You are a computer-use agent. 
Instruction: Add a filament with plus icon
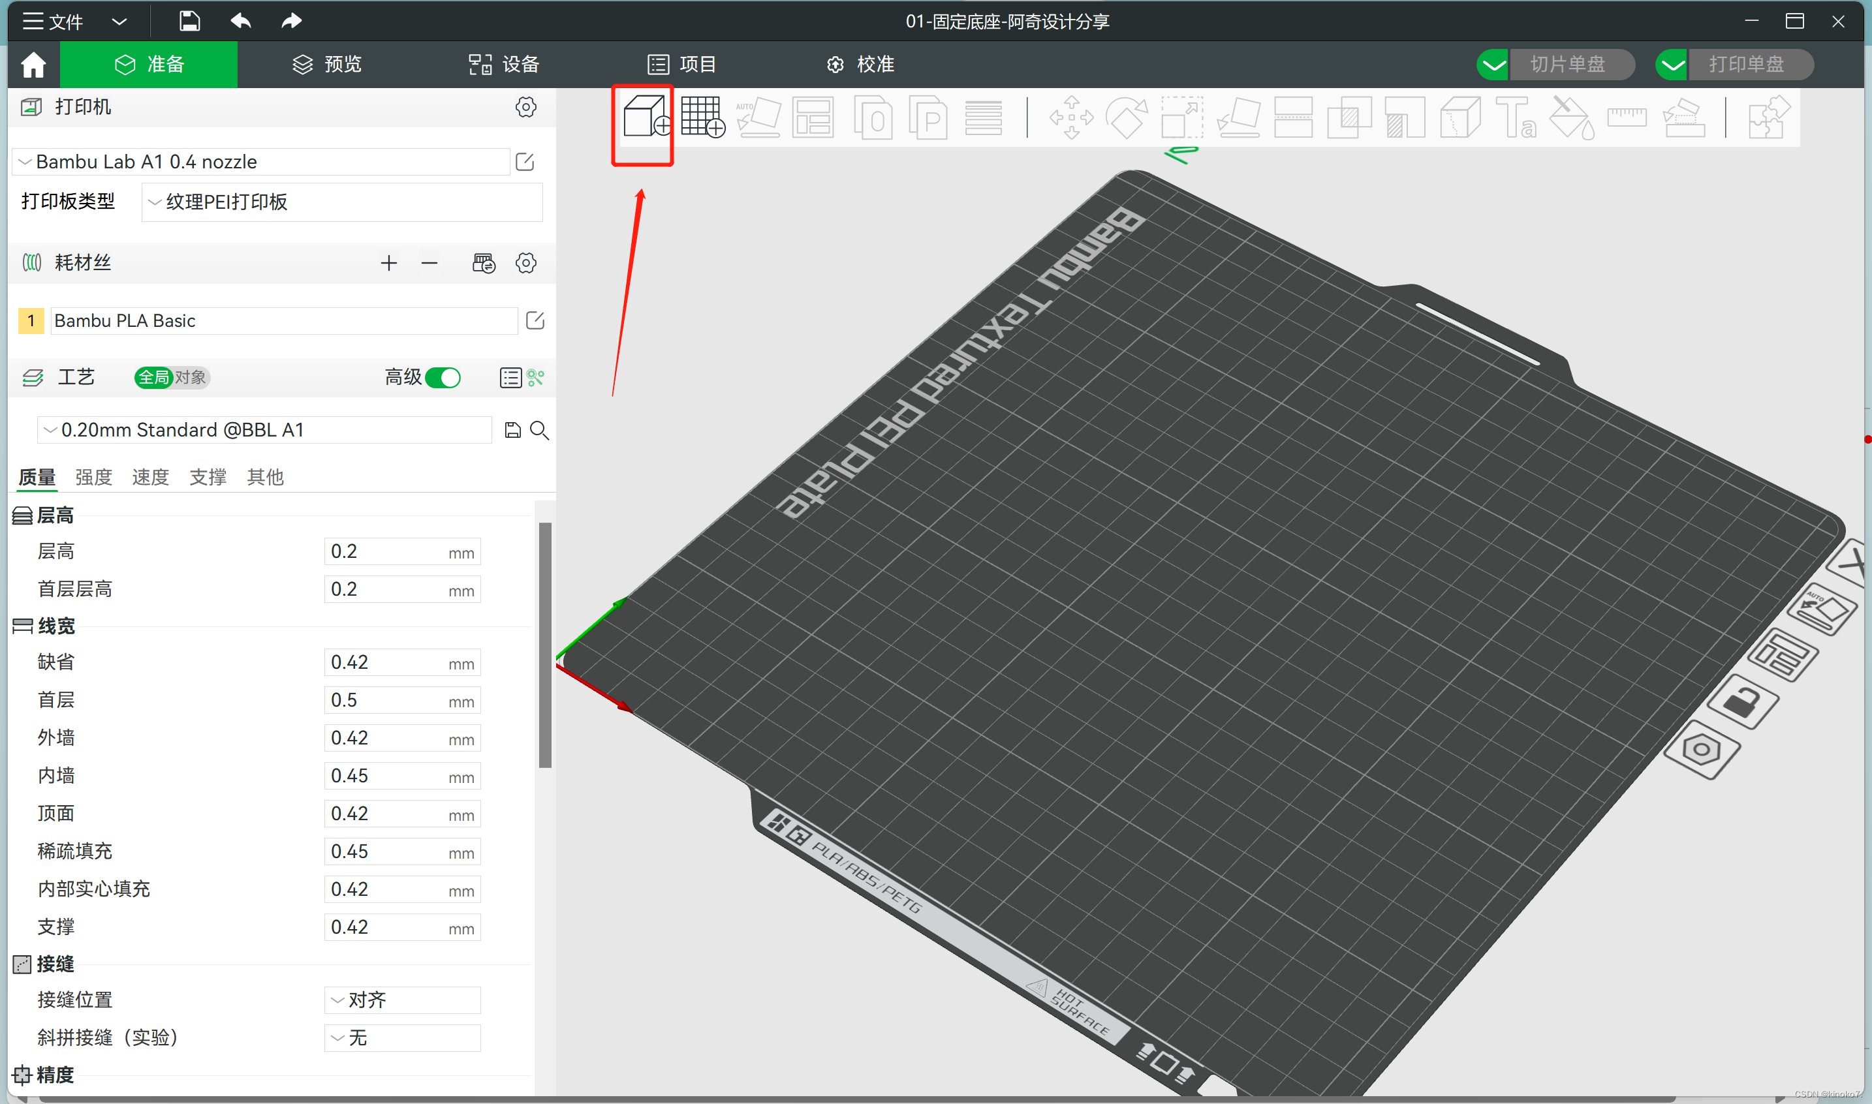[x=388, y=262]
